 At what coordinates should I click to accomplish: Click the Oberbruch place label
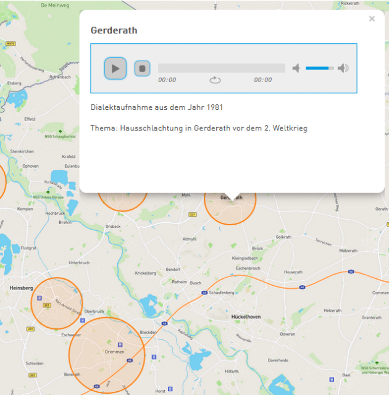click(94, 311)
